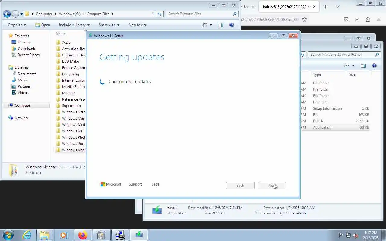Open Firefox extensions puzzle icon
The width and height of the screenshot is (386, 241).
click(368, 19)
